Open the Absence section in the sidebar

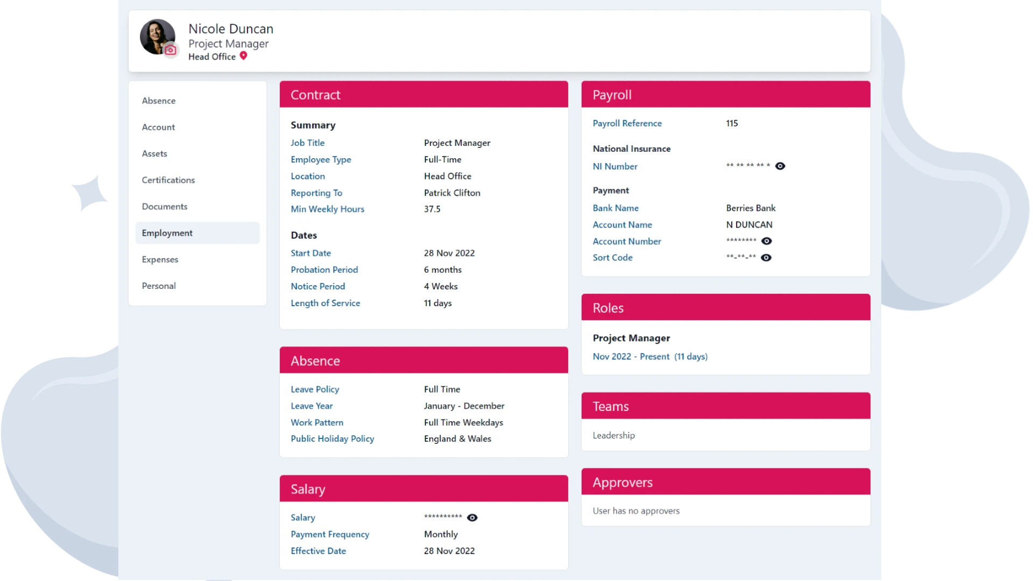[159, 101]
